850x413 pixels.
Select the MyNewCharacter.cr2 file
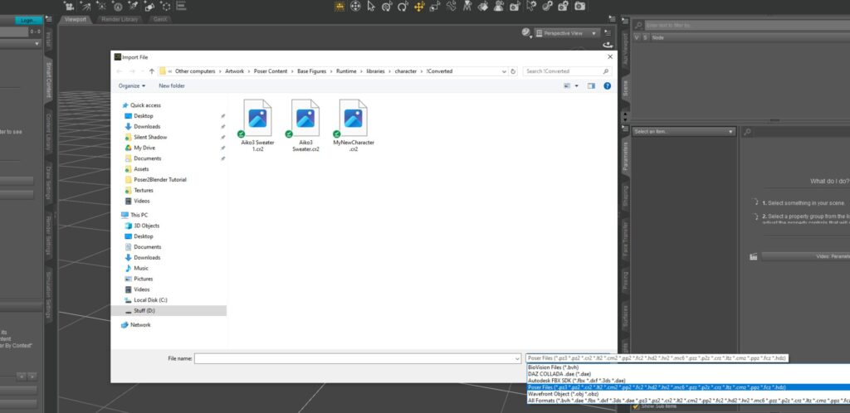pos(354,125)
